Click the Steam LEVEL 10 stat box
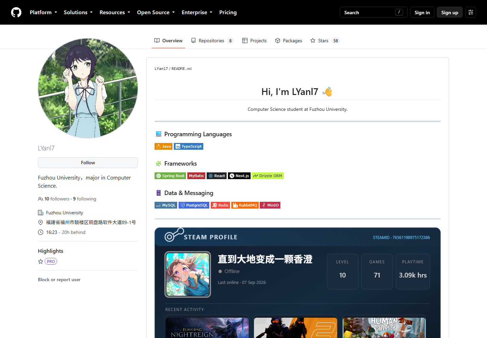 coord(343,271)
